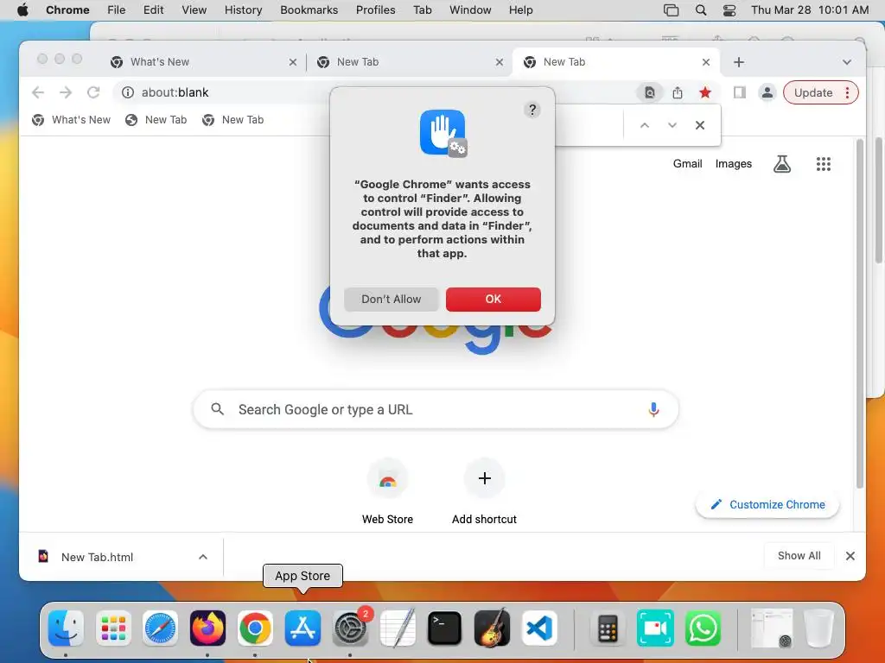Start voice search with the microphone
This screenshot has height=663, width=885.
(653, 409)
